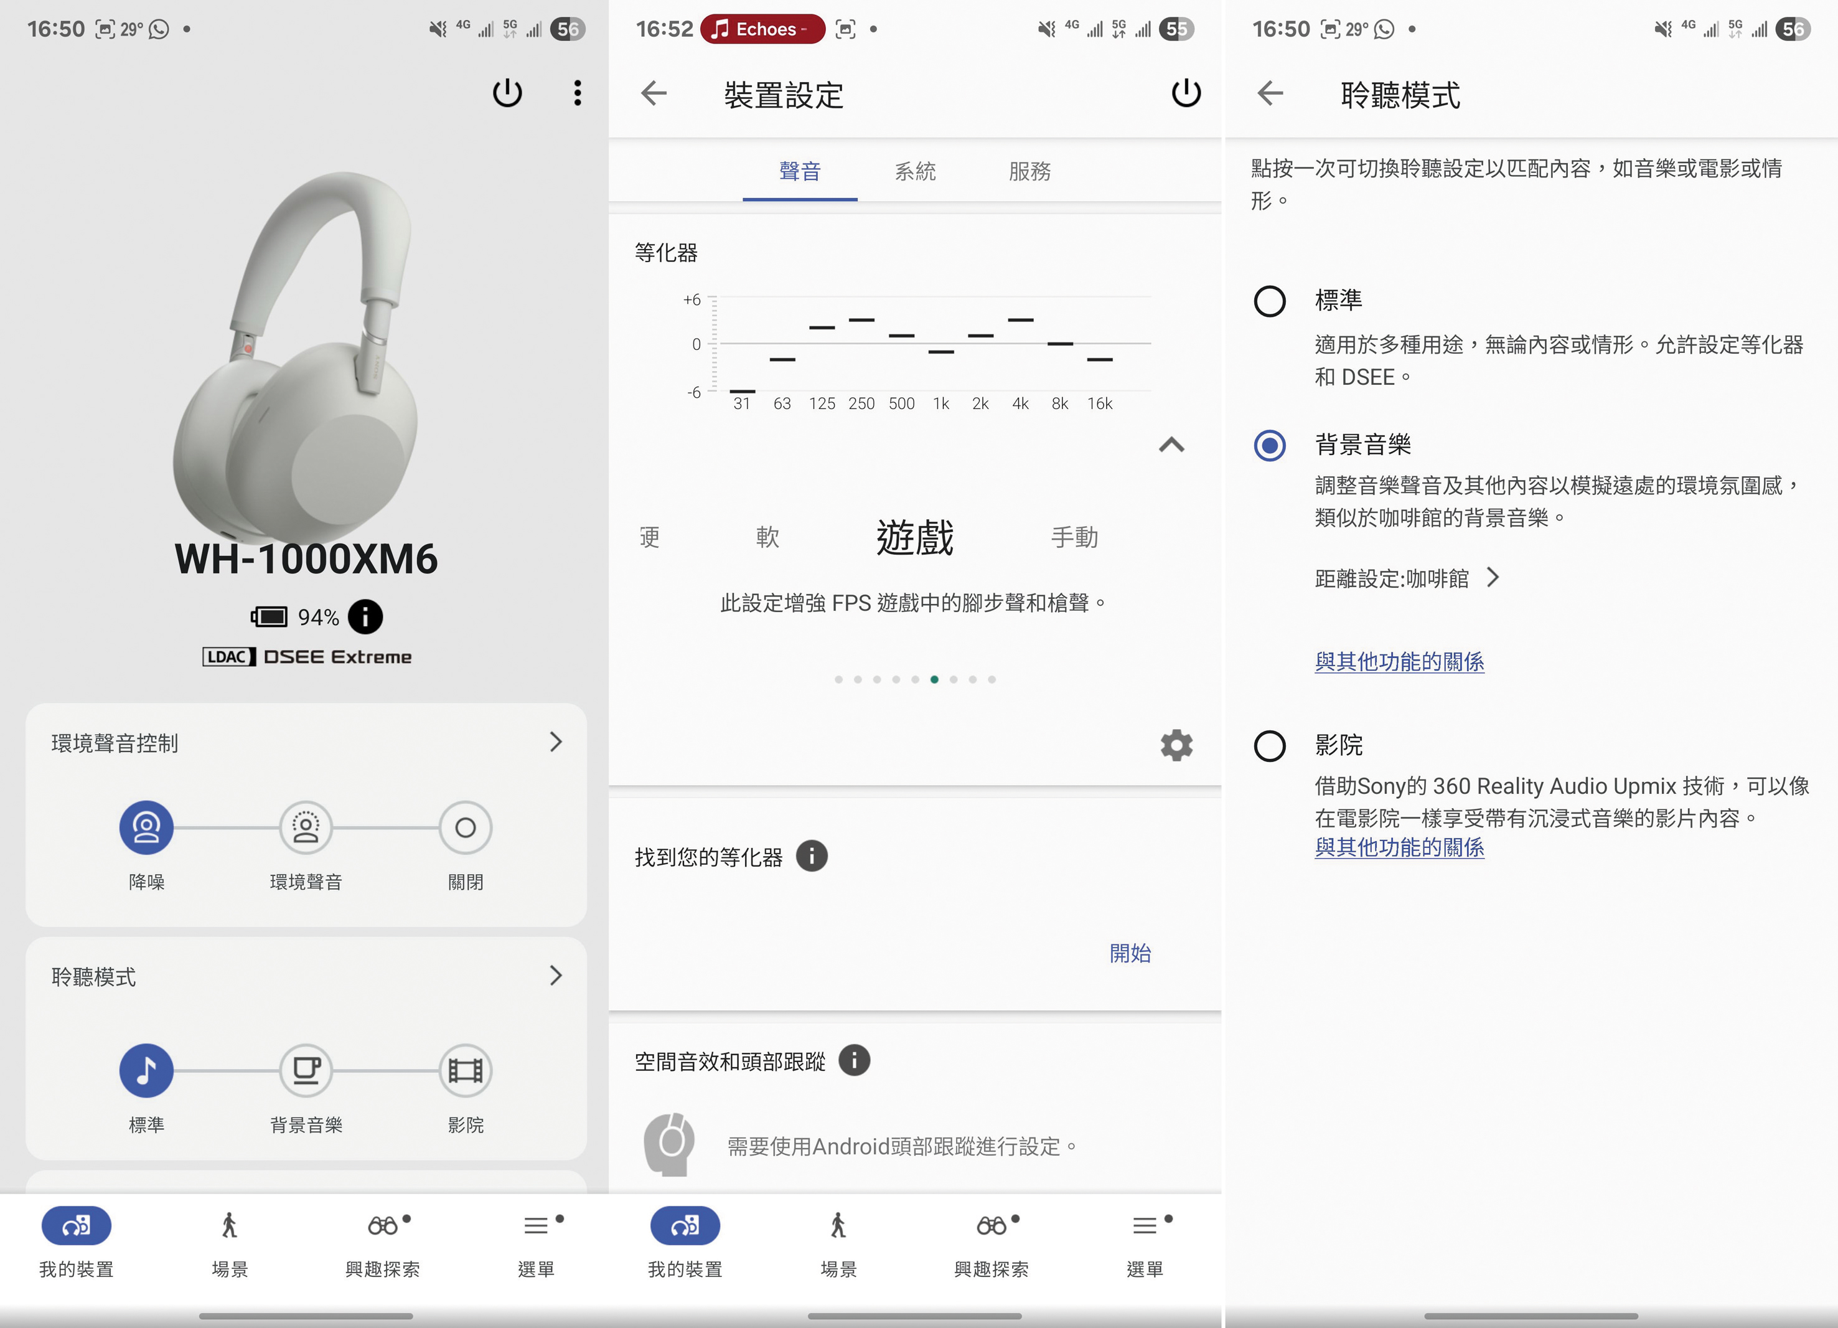This screenshot has width=1838, height=1328.
Task: Tap WhatsApp notification icon in left status bar
Action: [159, 29]
